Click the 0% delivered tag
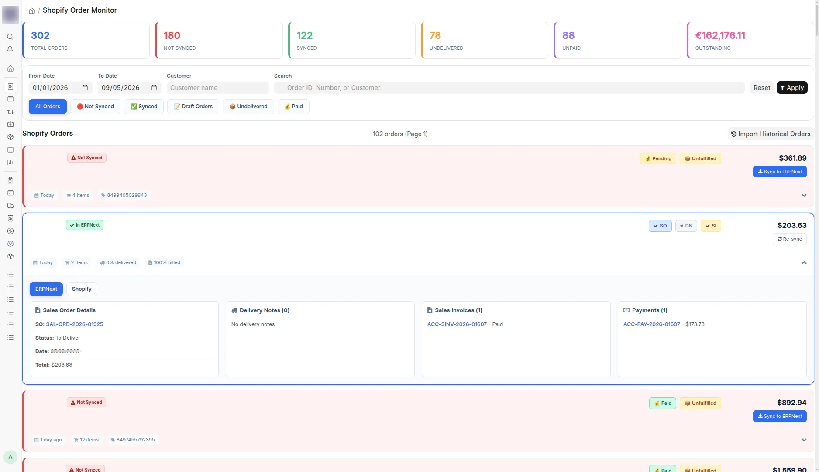Viewport: 819px width, 472px height. coord(118,262)
